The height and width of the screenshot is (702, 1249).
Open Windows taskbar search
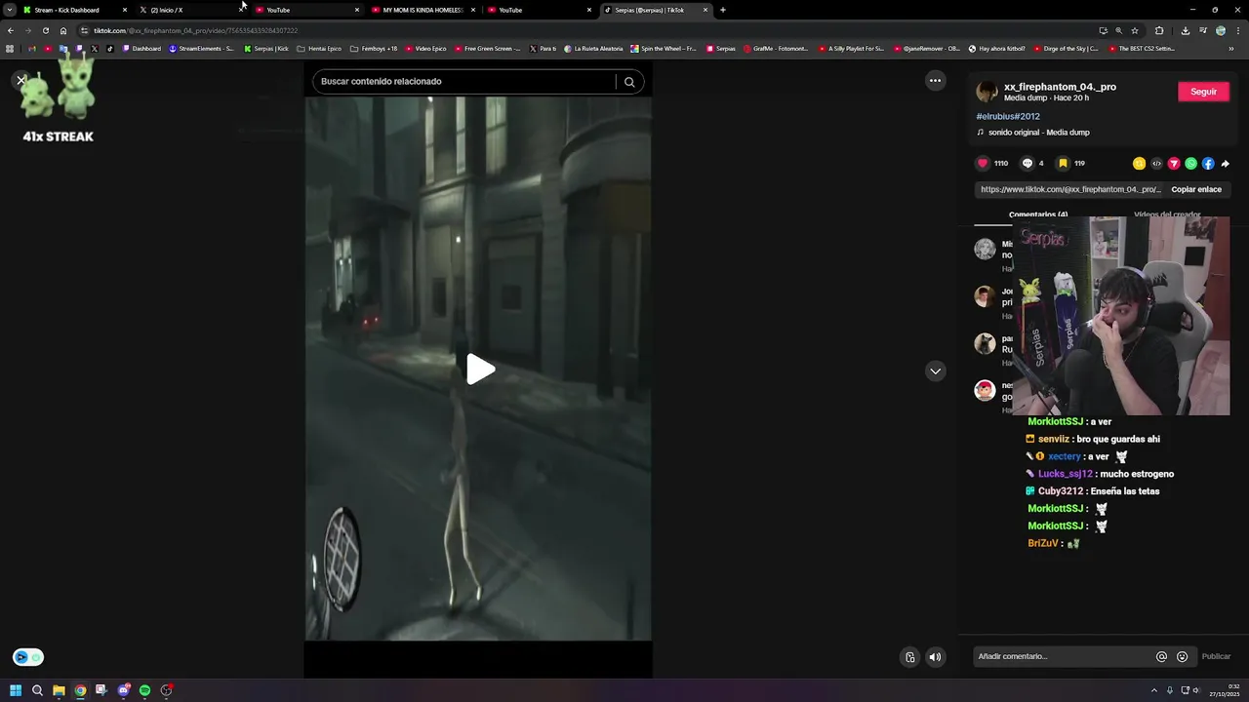coord(37,690)
